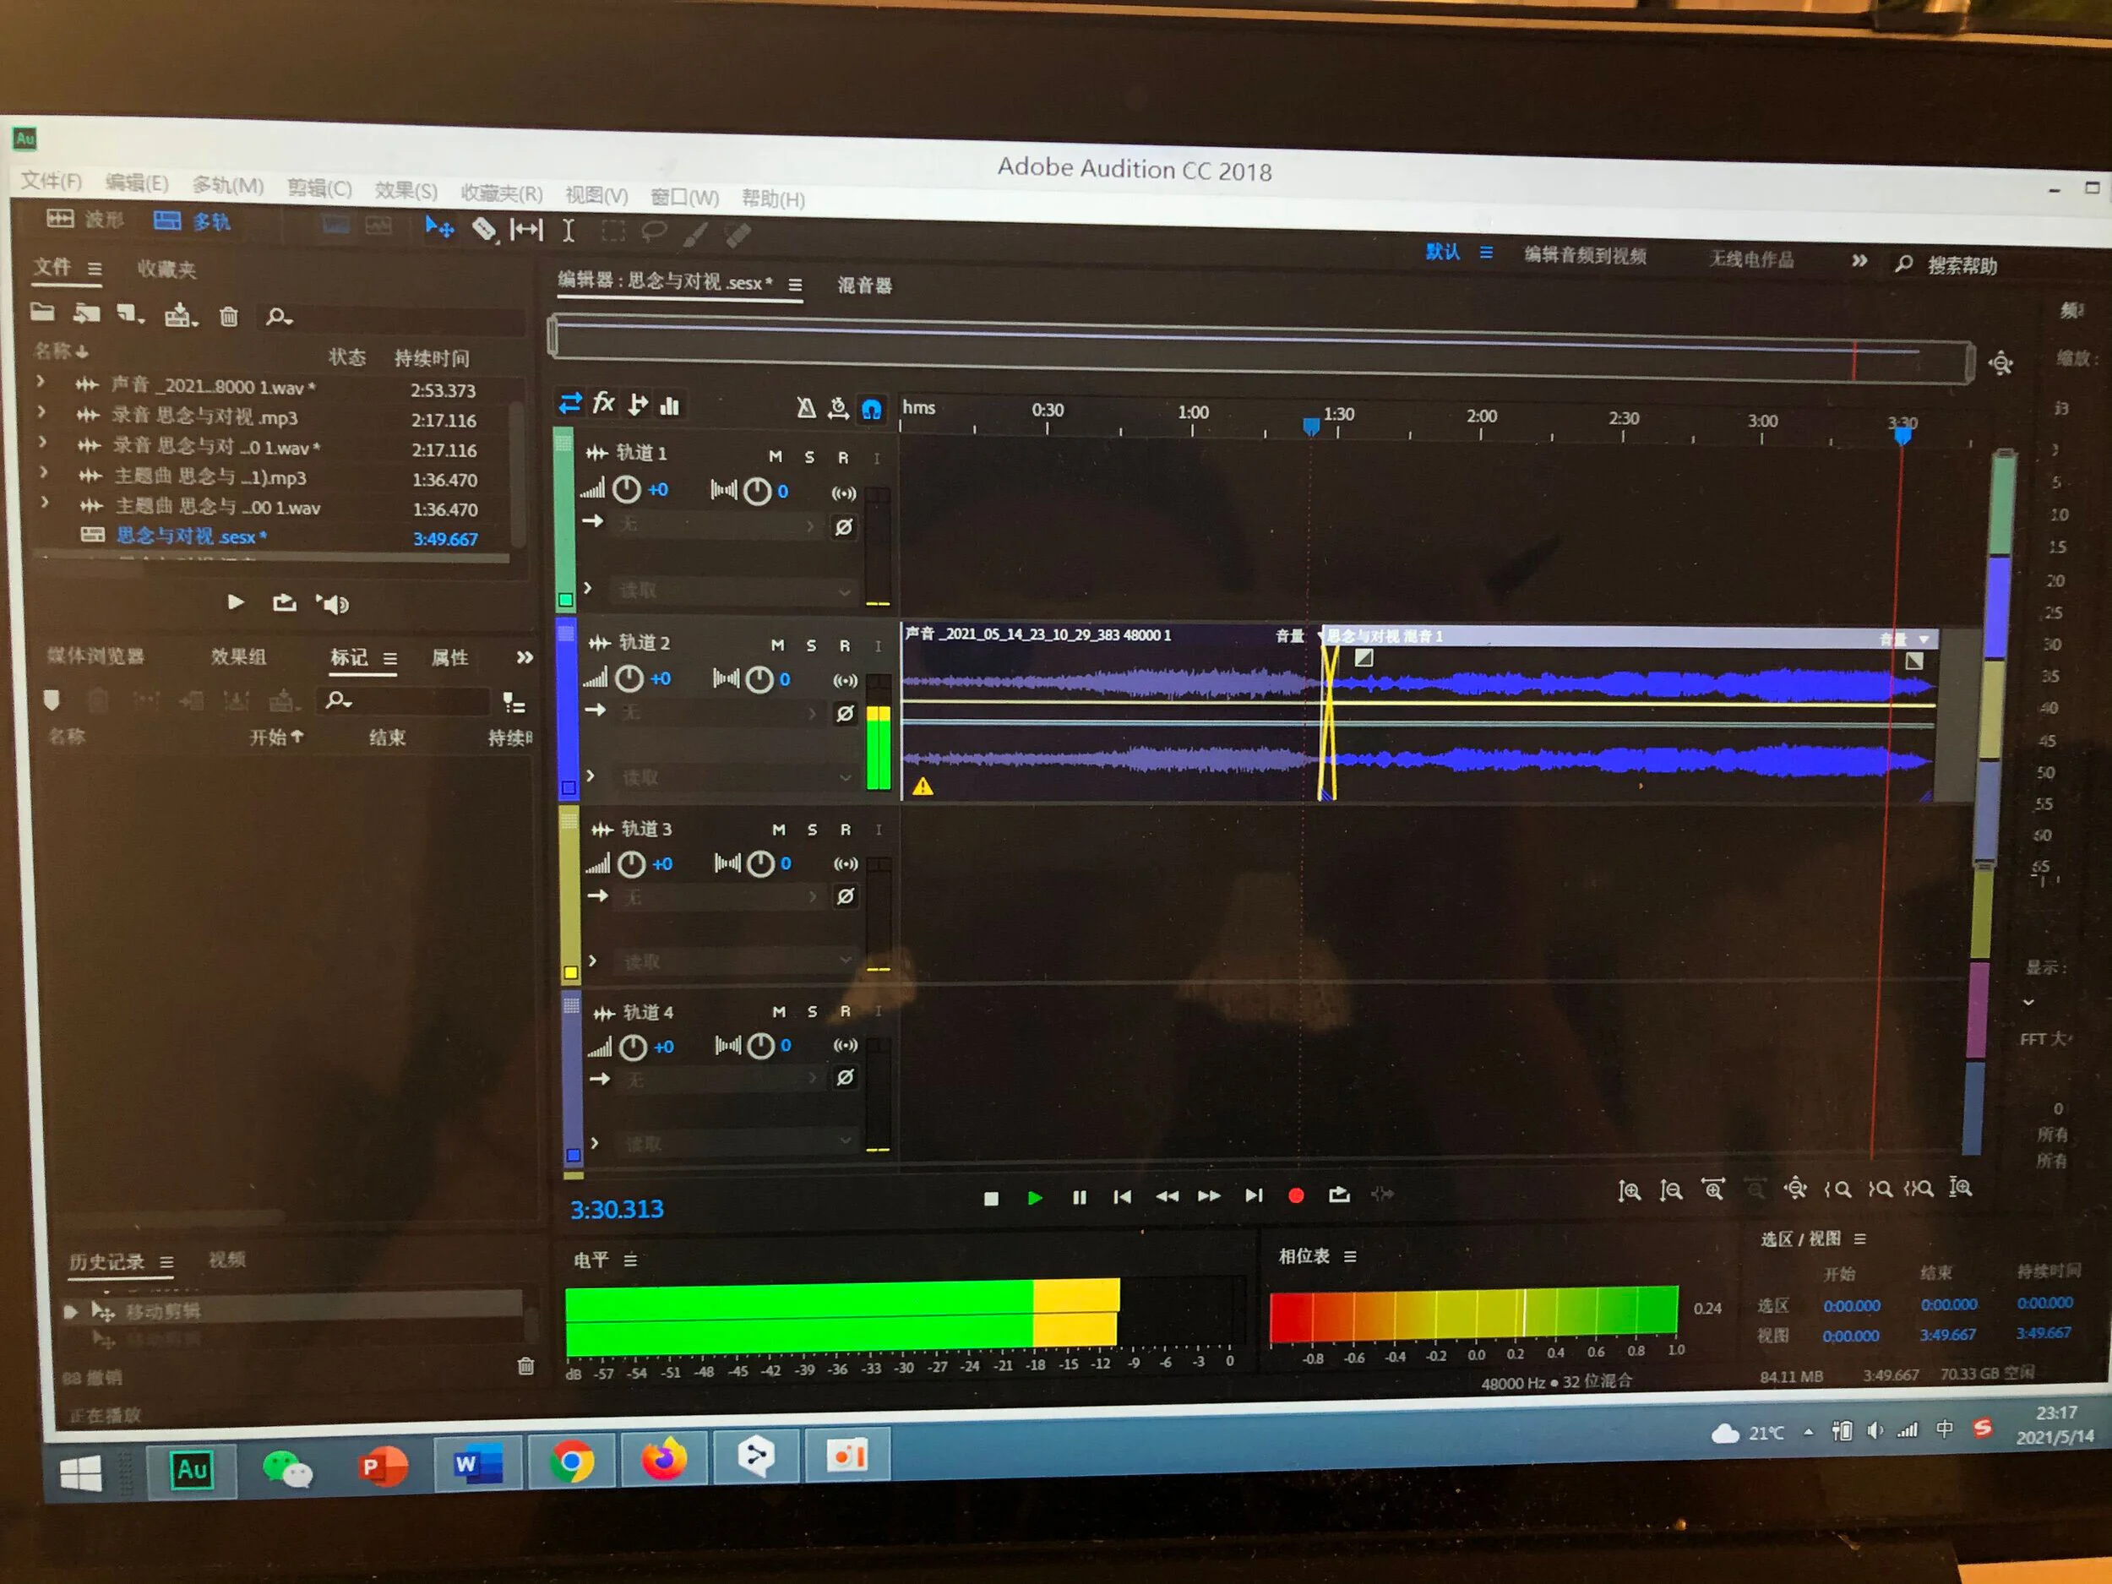Click 轨道 2 volume knob
2112x1584 pixels.
629,679
